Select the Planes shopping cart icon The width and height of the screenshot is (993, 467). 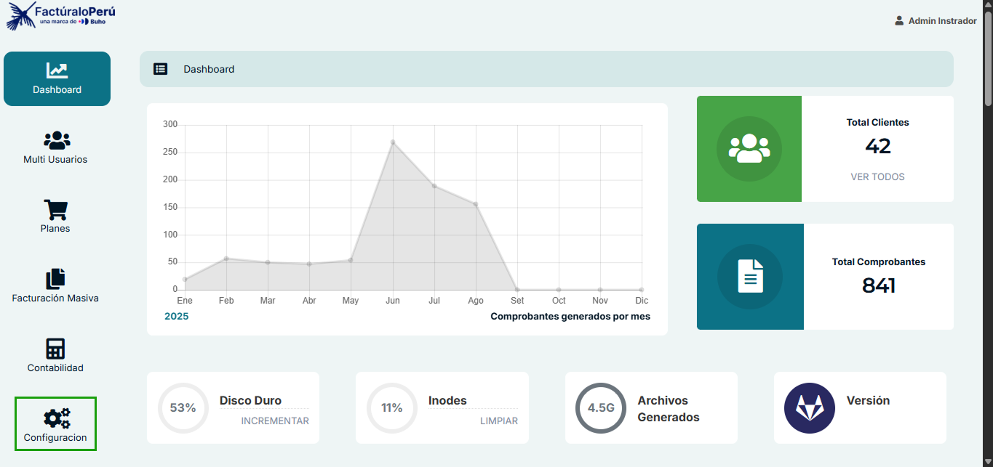click(x=55, y=210)
